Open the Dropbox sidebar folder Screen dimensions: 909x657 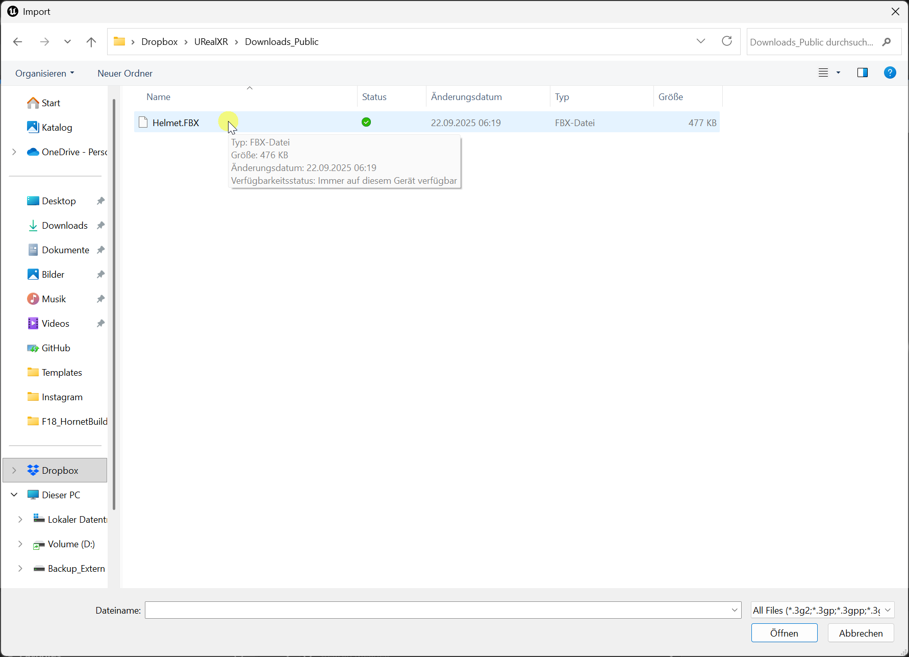pos(60,470)
